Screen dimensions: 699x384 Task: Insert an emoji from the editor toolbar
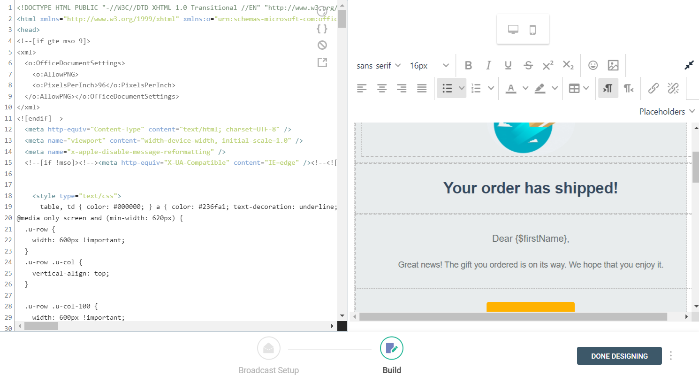point(593,65)
